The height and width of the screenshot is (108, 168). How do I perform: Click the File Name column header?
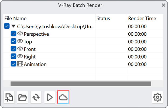[x=15, y=18]
